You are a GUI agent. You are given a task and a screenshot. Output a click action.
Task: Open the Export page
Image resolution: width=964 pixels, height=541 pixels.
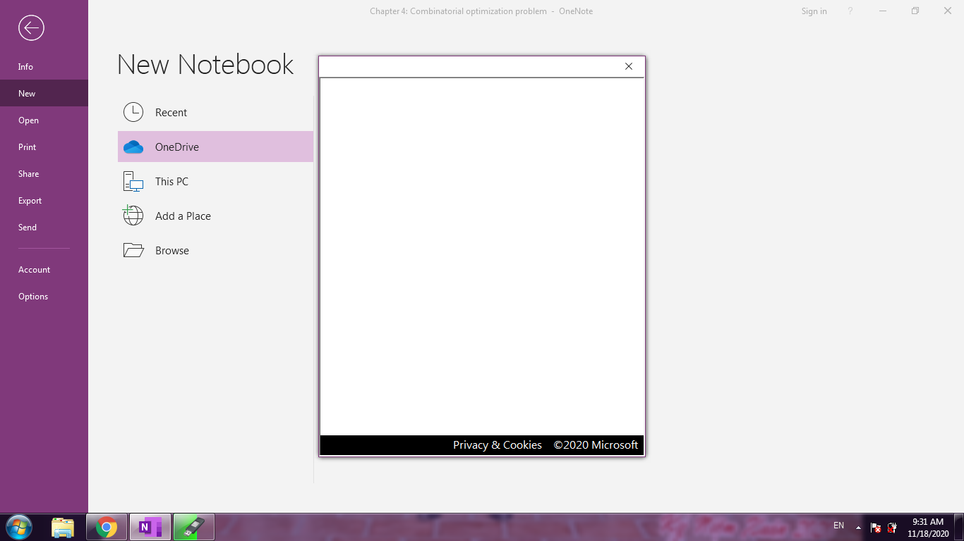44,201
